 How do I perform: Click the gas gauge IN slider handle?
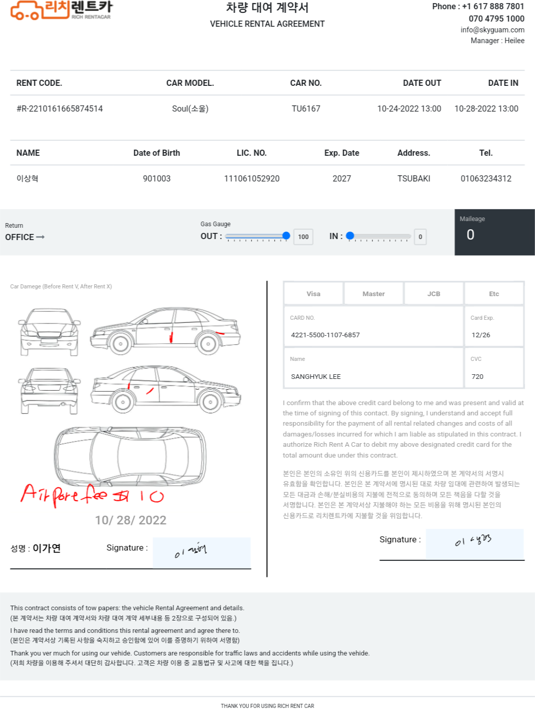pyautogui.click(x=350, y=236)
